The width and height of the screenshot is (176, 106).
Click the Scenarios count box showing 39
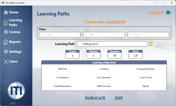[115, 54]
